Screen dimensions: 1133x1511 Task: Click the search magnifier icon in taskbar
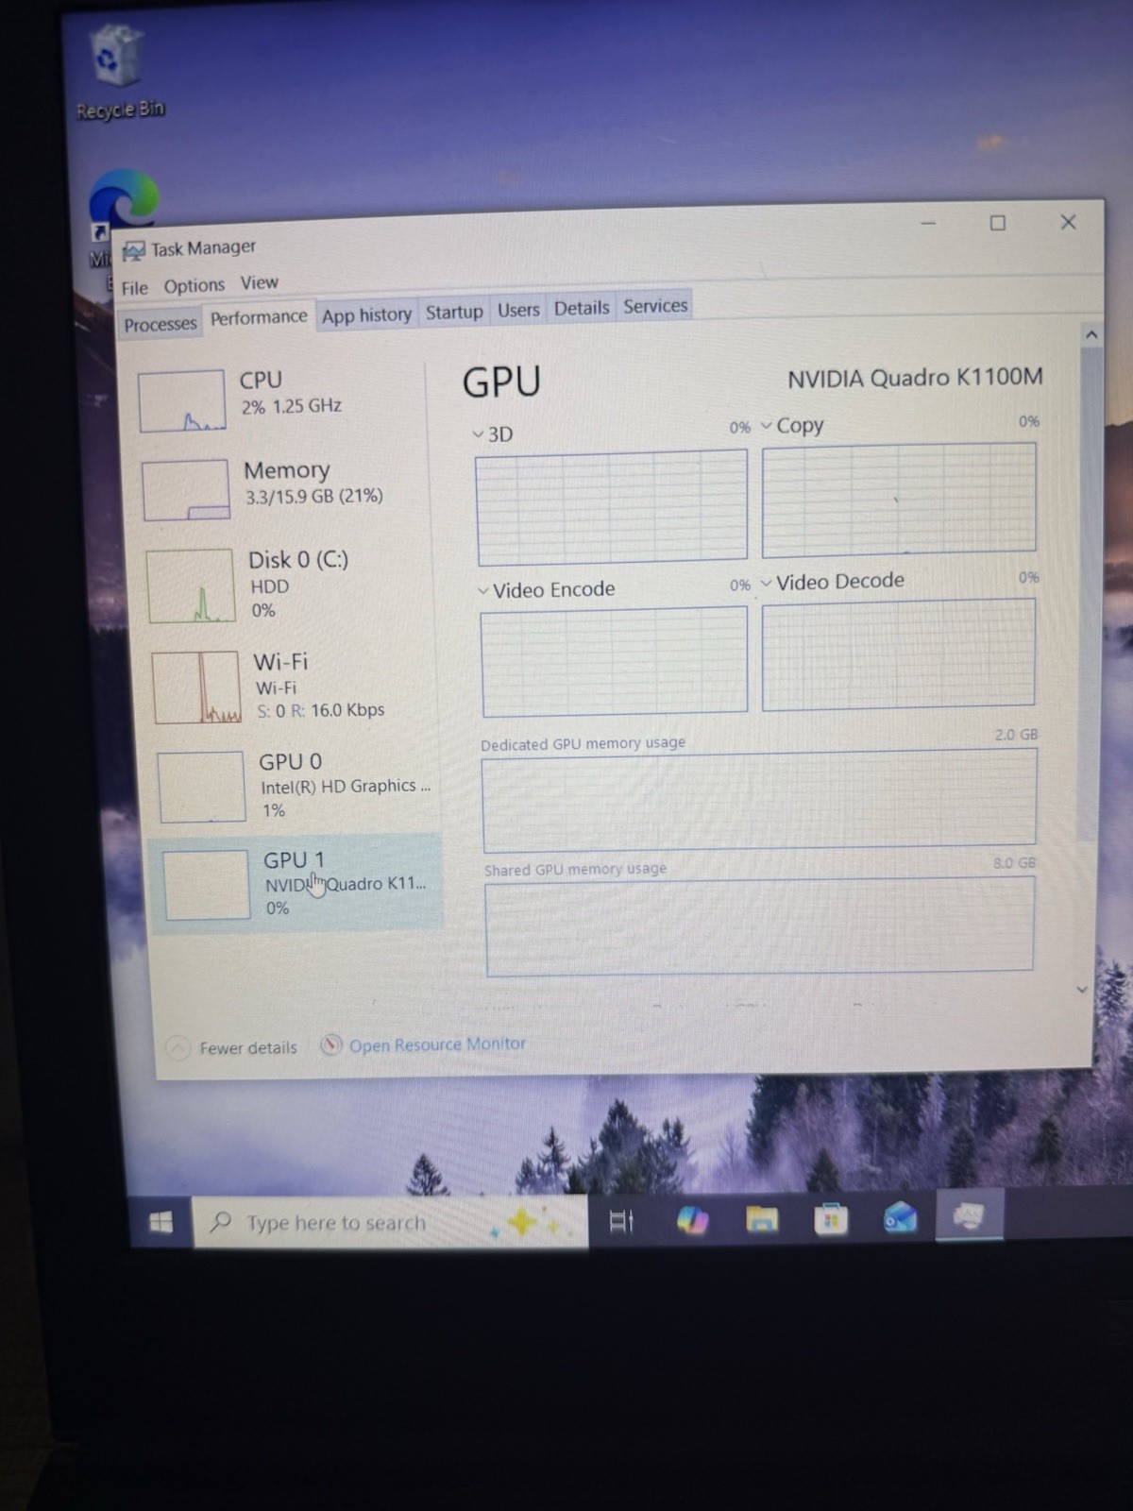click(221, 1222)
